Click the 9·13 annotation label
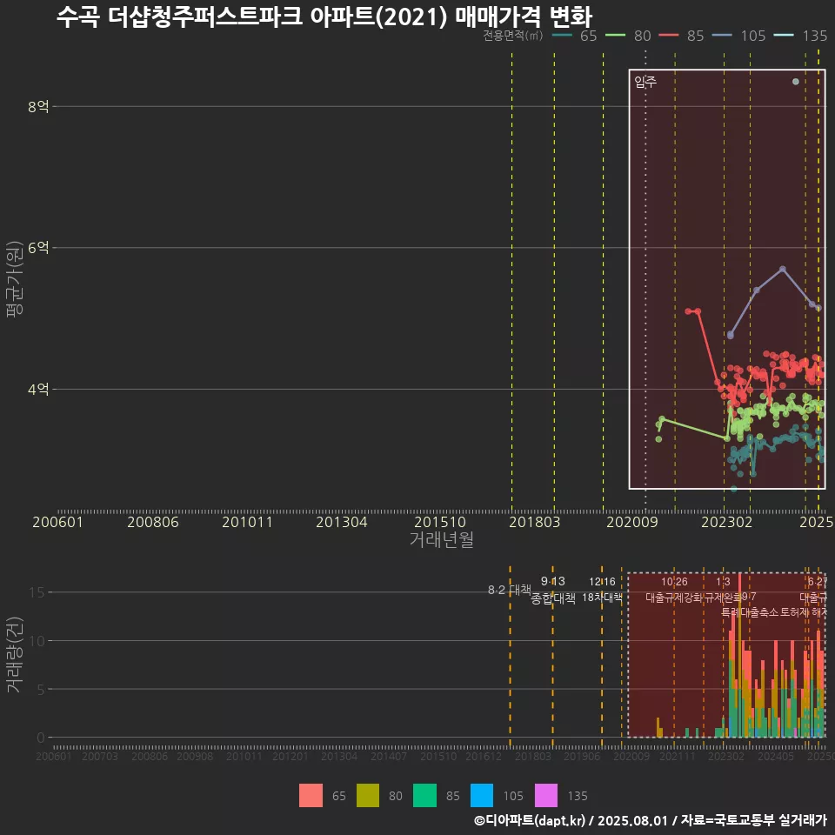Screen dimensions: 835x835 tap(553, 581)
